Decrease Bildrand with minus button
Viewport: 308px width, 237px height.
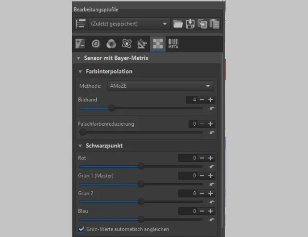pos(202,100)
